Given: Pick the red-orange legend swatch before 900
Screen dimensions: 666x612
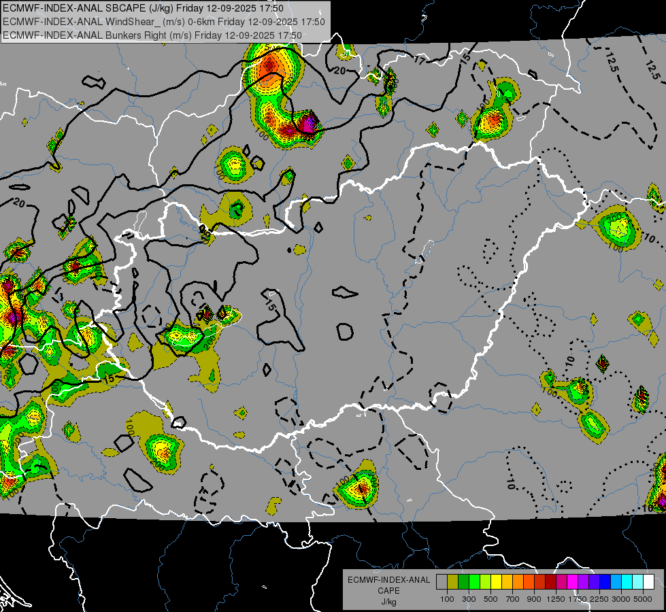Looking at the screenshot, I should point(529,581).
